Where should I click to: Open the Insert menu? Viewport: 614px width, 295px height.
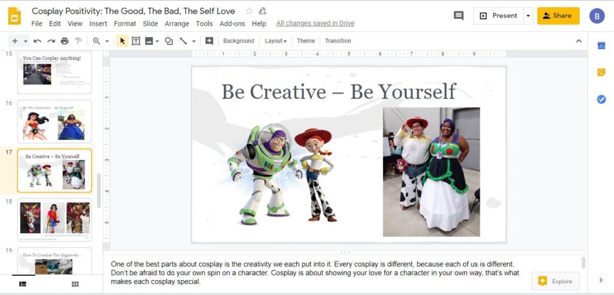pyautogui.click(x=98, y=23)
